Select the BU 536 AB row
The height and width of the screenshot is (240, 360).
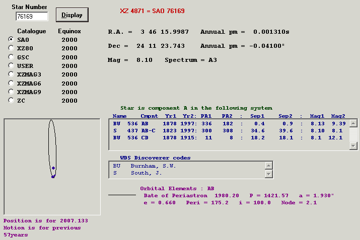pyautogui.click(x=229, y=124)
